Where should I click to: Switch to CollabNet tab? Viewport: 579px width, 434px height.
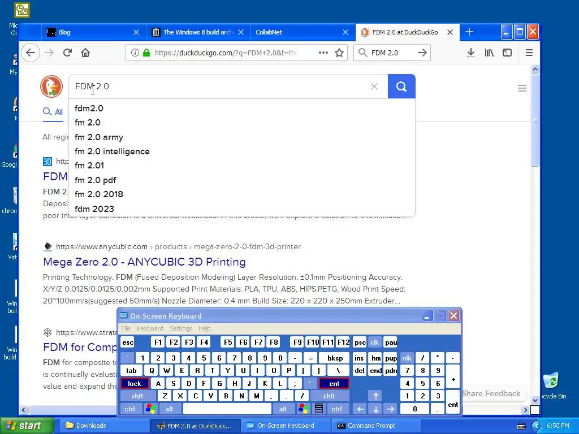click(303, 32)
